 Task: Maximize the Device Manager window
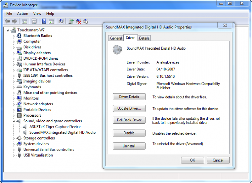click(x=230, y=3)
